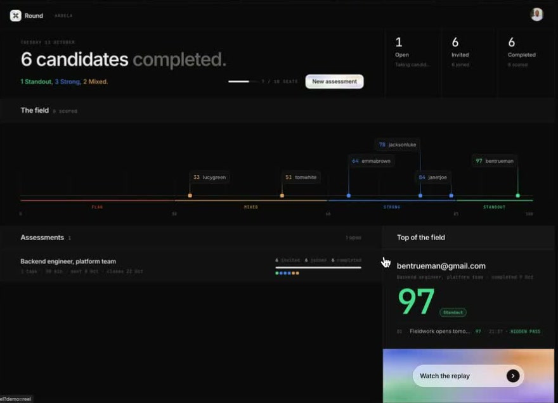Click the "1 open" assessments count
This screenshot has width=558, height=403.
tap(353, 238)
